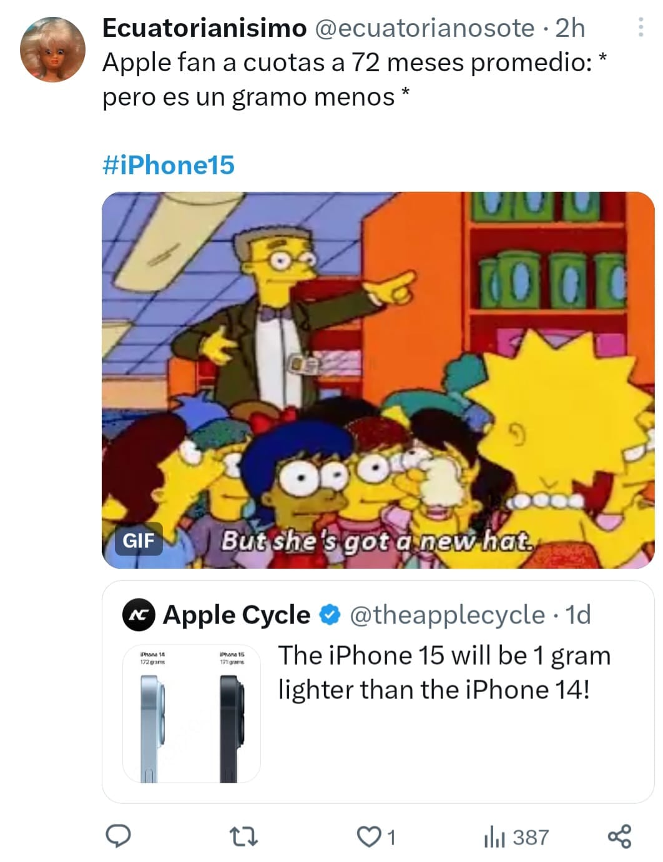Image resolution: width=663 pixels, height=862 pixels.
Task: Click the blue verified badge next to Apple Cycle
Action: [x=327, y=615]
